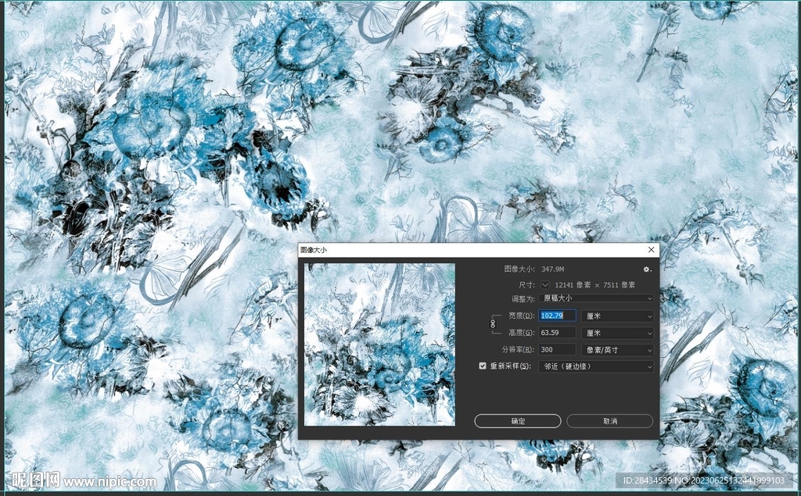Toggle the constrain proportions chain link icon
Image resolution: width=801 pixels, height=496 pixels.
click(x=493, y=323)
